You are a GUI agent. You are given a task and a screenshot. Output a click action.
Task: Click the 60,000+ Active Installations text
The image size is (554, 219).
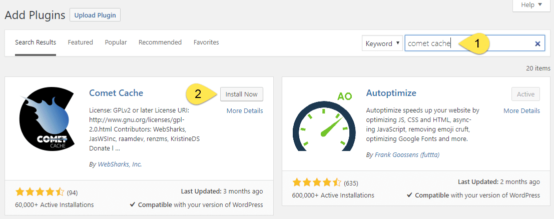pyautogui.click(x=55, y=205)
